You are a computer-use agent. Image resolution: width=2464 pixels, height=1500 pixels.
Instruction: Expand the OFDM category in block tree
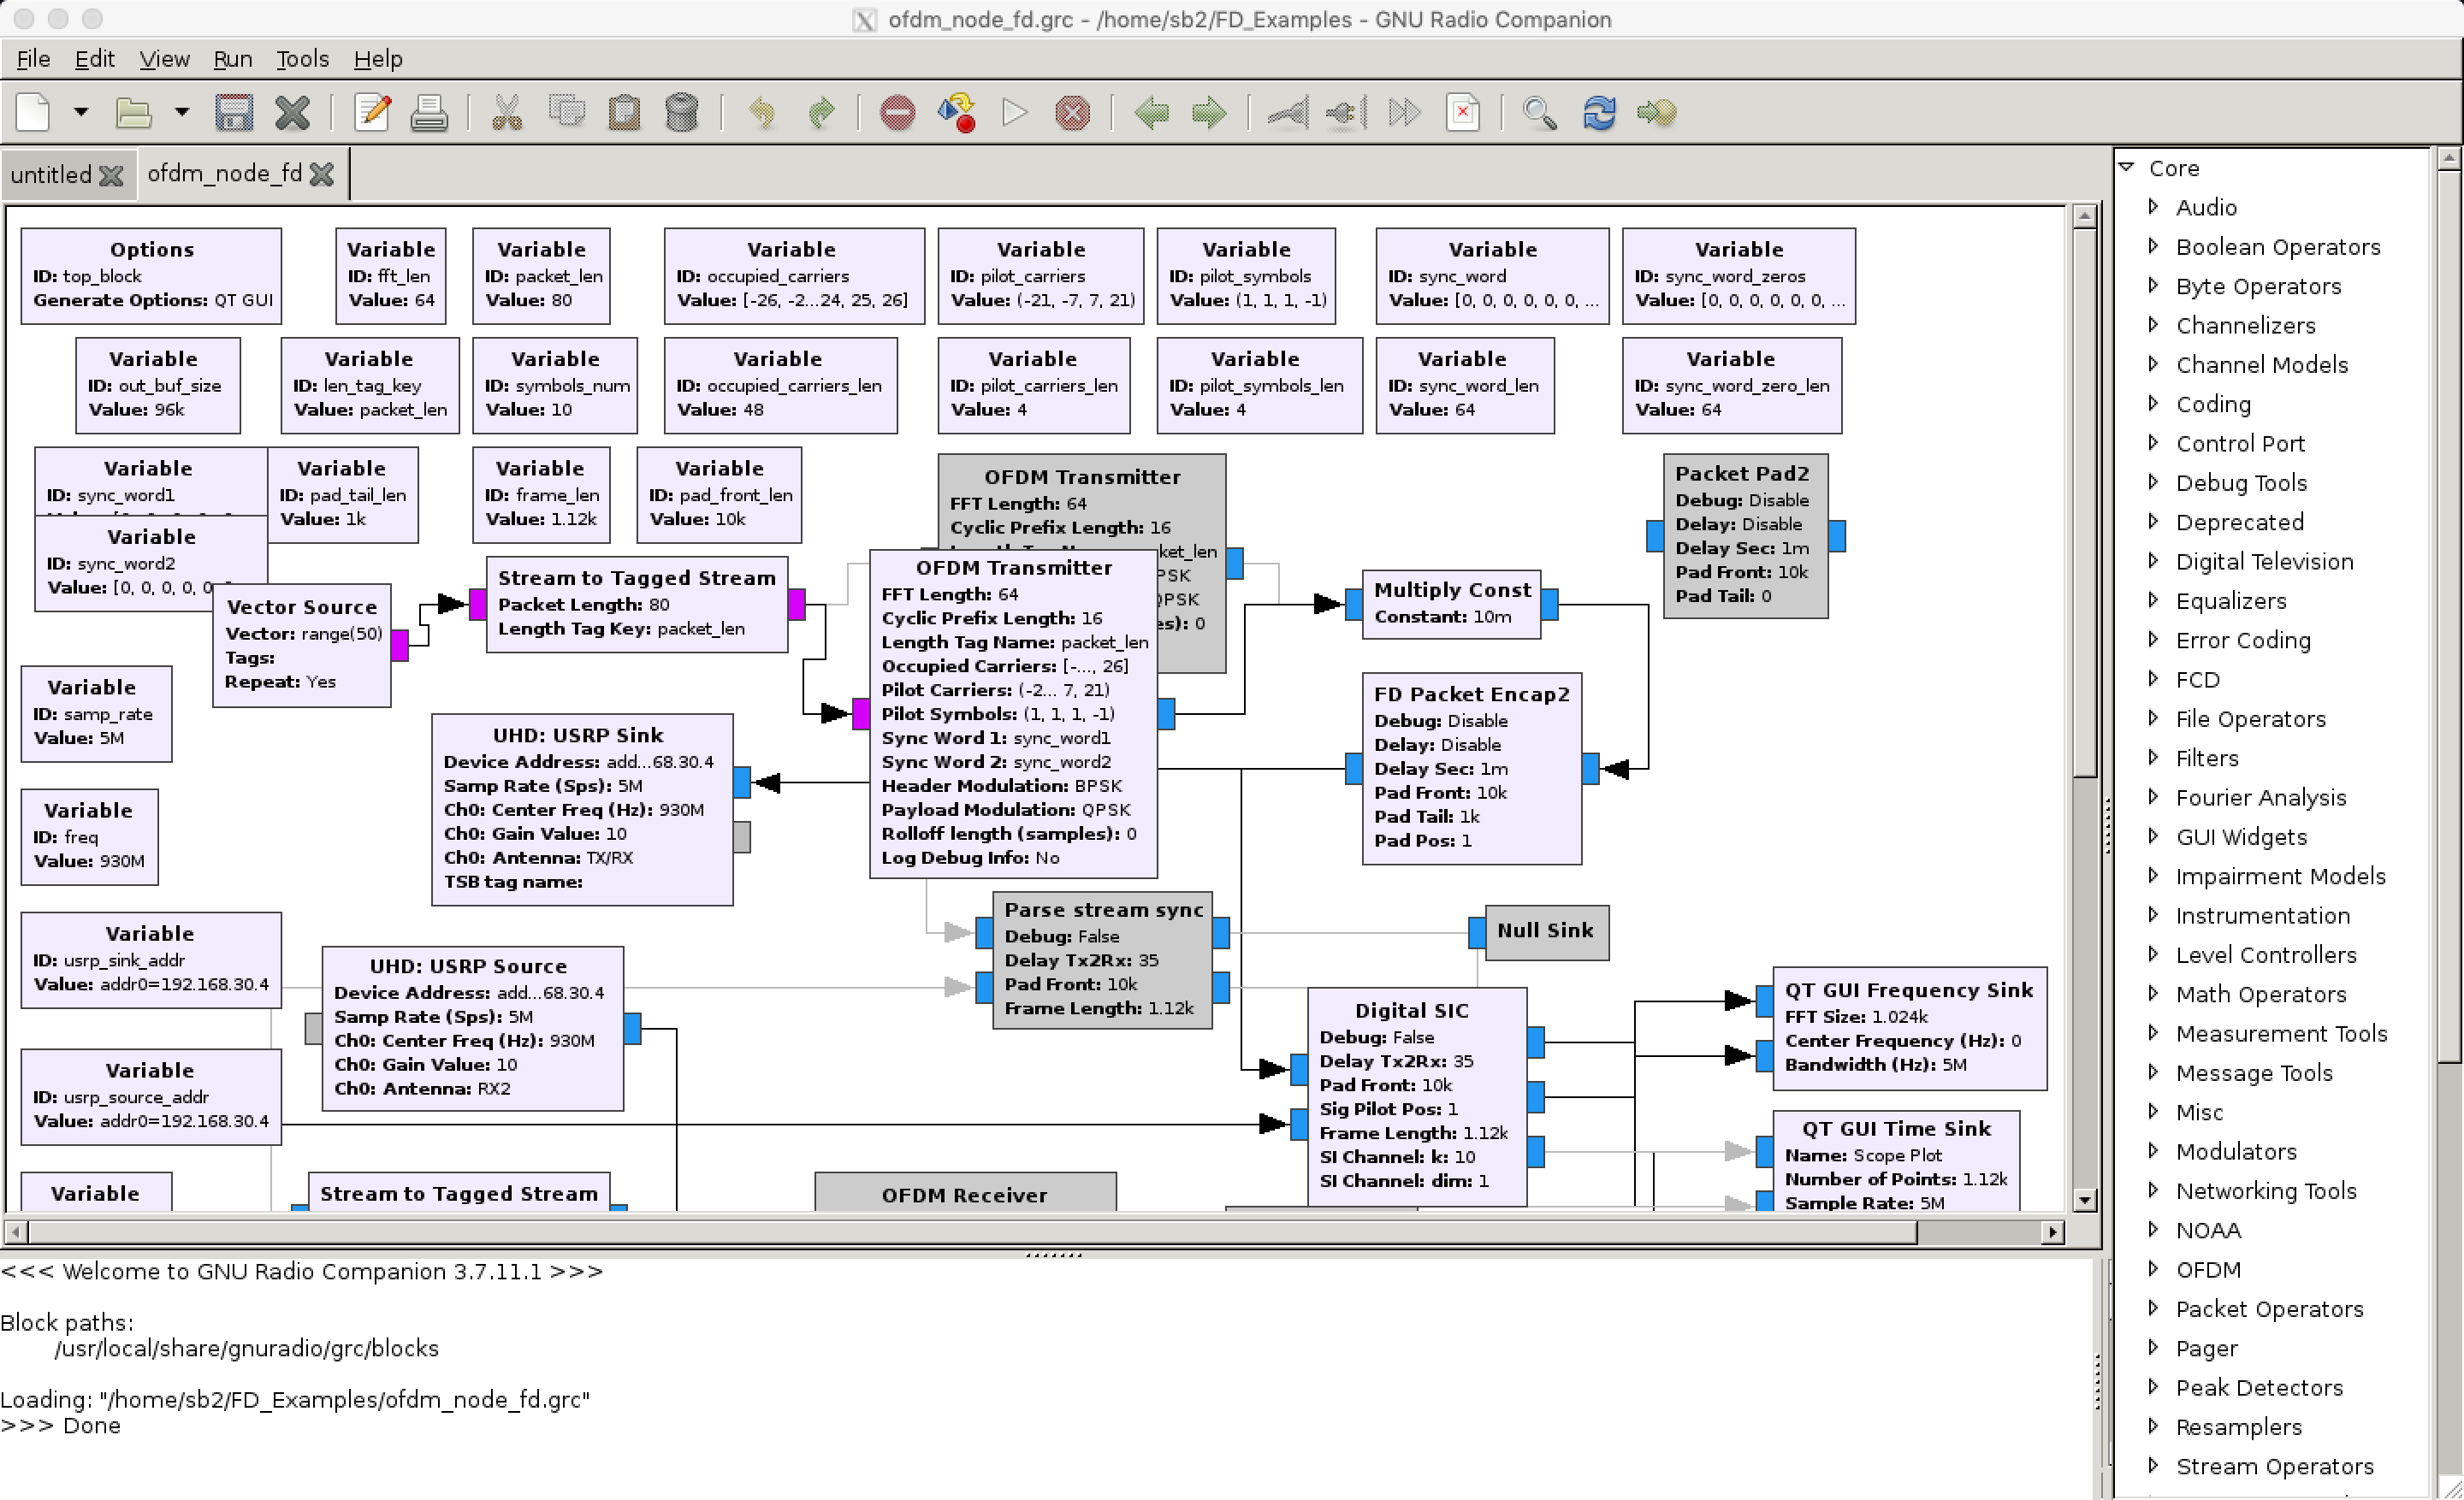2153,1269
